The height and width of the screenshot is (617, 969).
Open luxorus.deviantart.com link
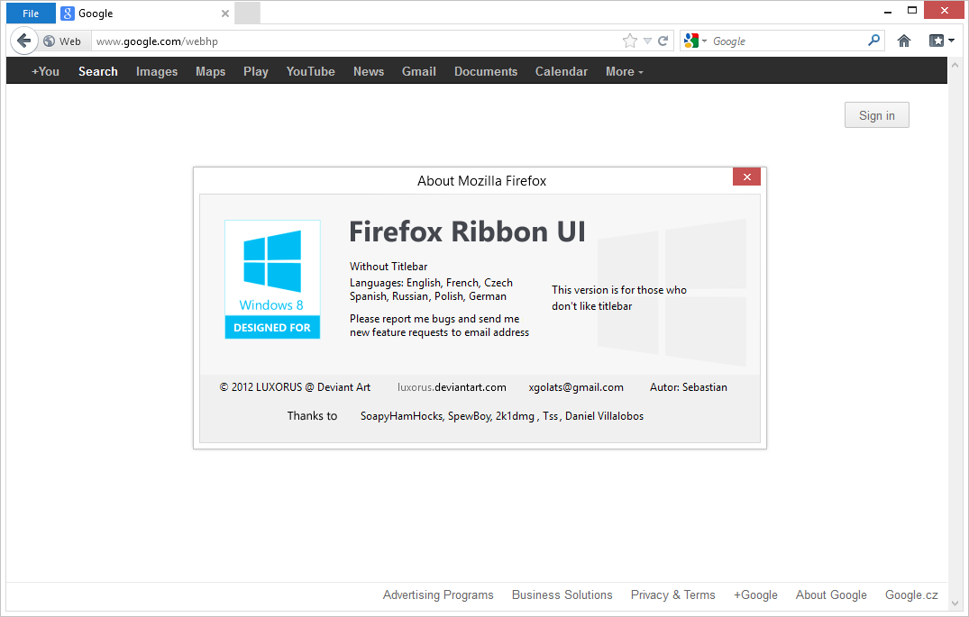click(x=452, y=387)
